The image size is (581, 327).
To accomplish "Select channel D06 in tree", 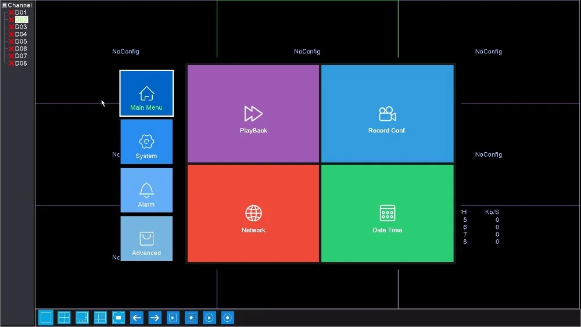I will pos(21,49).
